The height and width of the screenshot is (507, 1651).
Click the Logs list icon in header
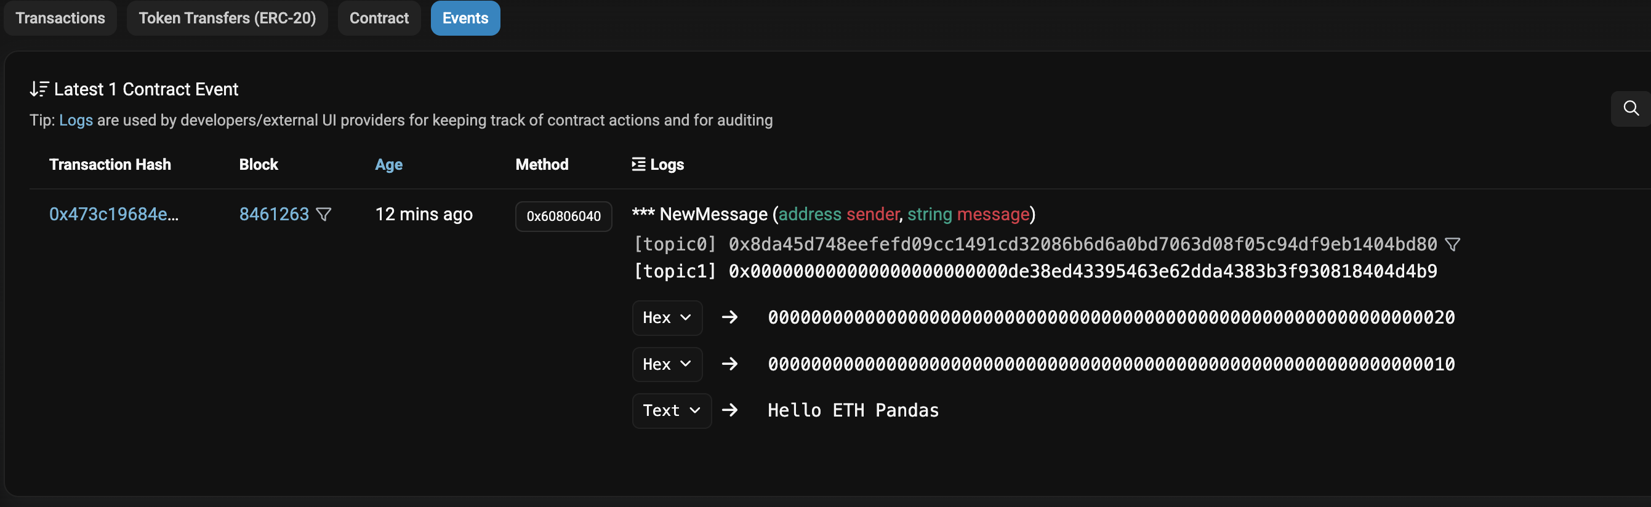tap(638, 164)
